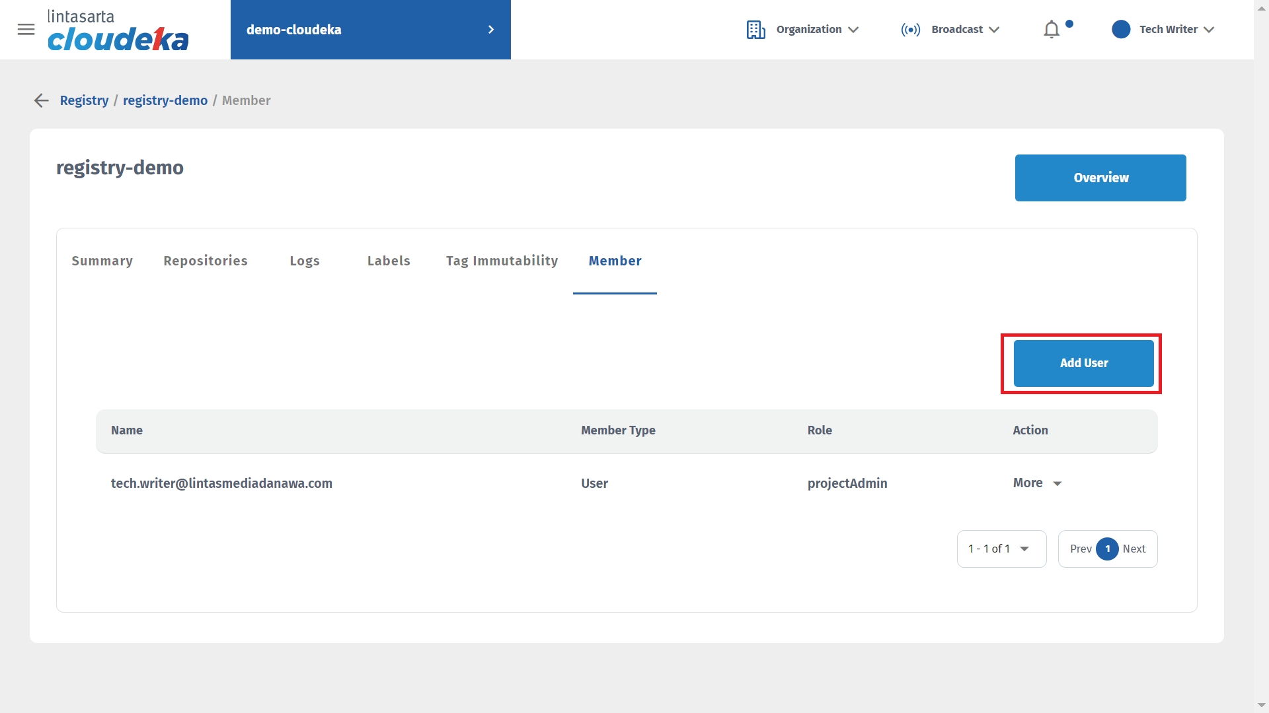
Task: Switch to the Tag Immutability tab
Action: (502, 261)
